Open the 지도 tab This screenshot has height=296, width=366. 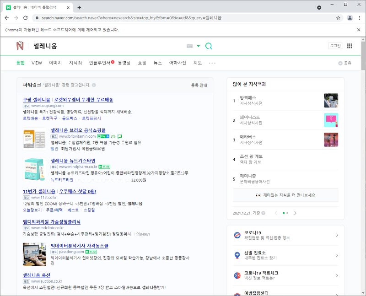click(x=198, y=63)
